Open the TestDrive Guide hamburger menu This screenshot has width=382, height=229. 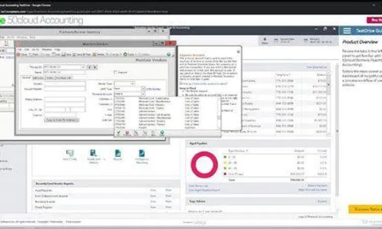click(347, 31)
